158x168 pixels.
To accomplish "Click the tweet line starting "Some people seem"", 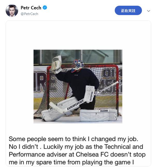I will [74, 138].
